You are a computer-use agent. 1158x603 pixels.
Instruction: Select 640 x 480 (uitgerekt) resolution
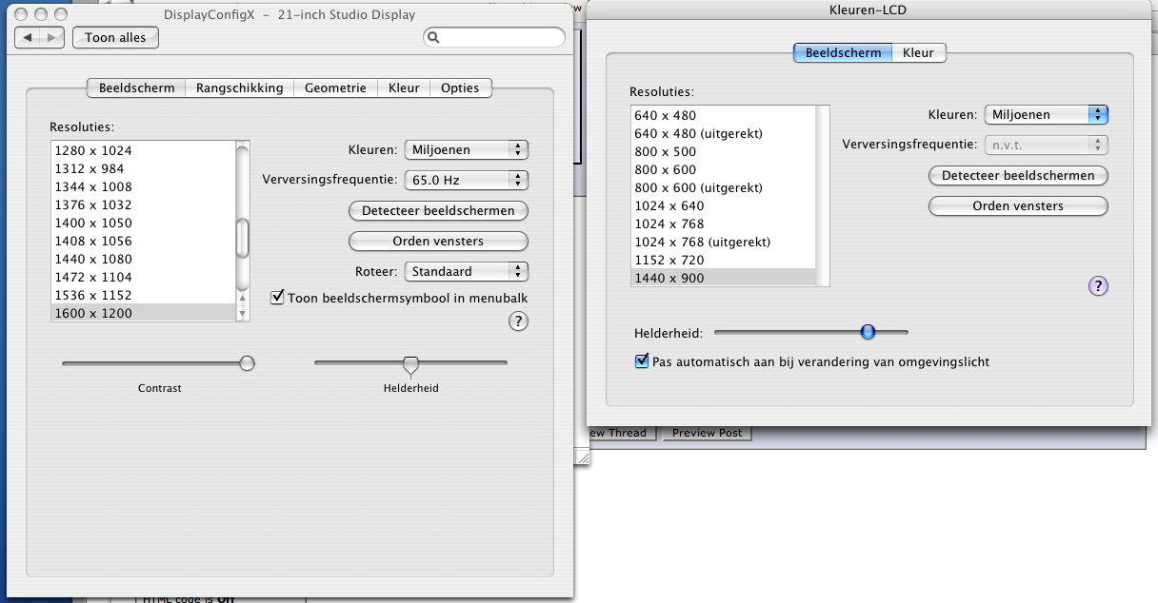pos(723,133)
